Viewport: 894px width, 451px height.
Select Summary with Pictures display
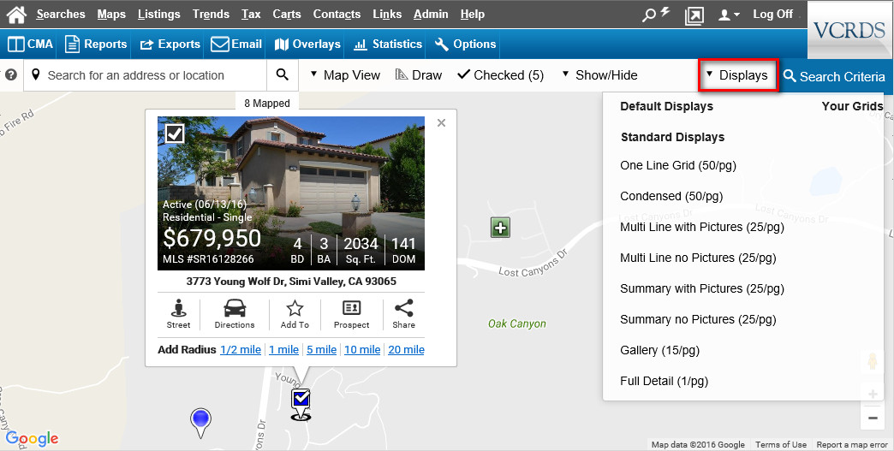pos(702,288)
